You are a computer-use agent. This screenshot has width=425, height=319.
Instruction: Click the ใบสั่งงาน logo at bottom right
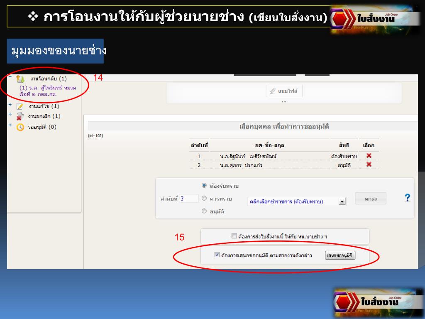(x=379, y=302)
